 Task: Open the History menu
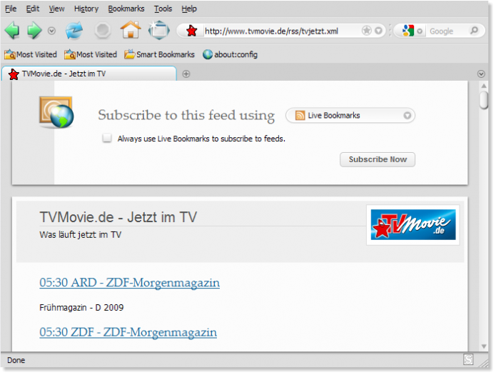(86, 9)
